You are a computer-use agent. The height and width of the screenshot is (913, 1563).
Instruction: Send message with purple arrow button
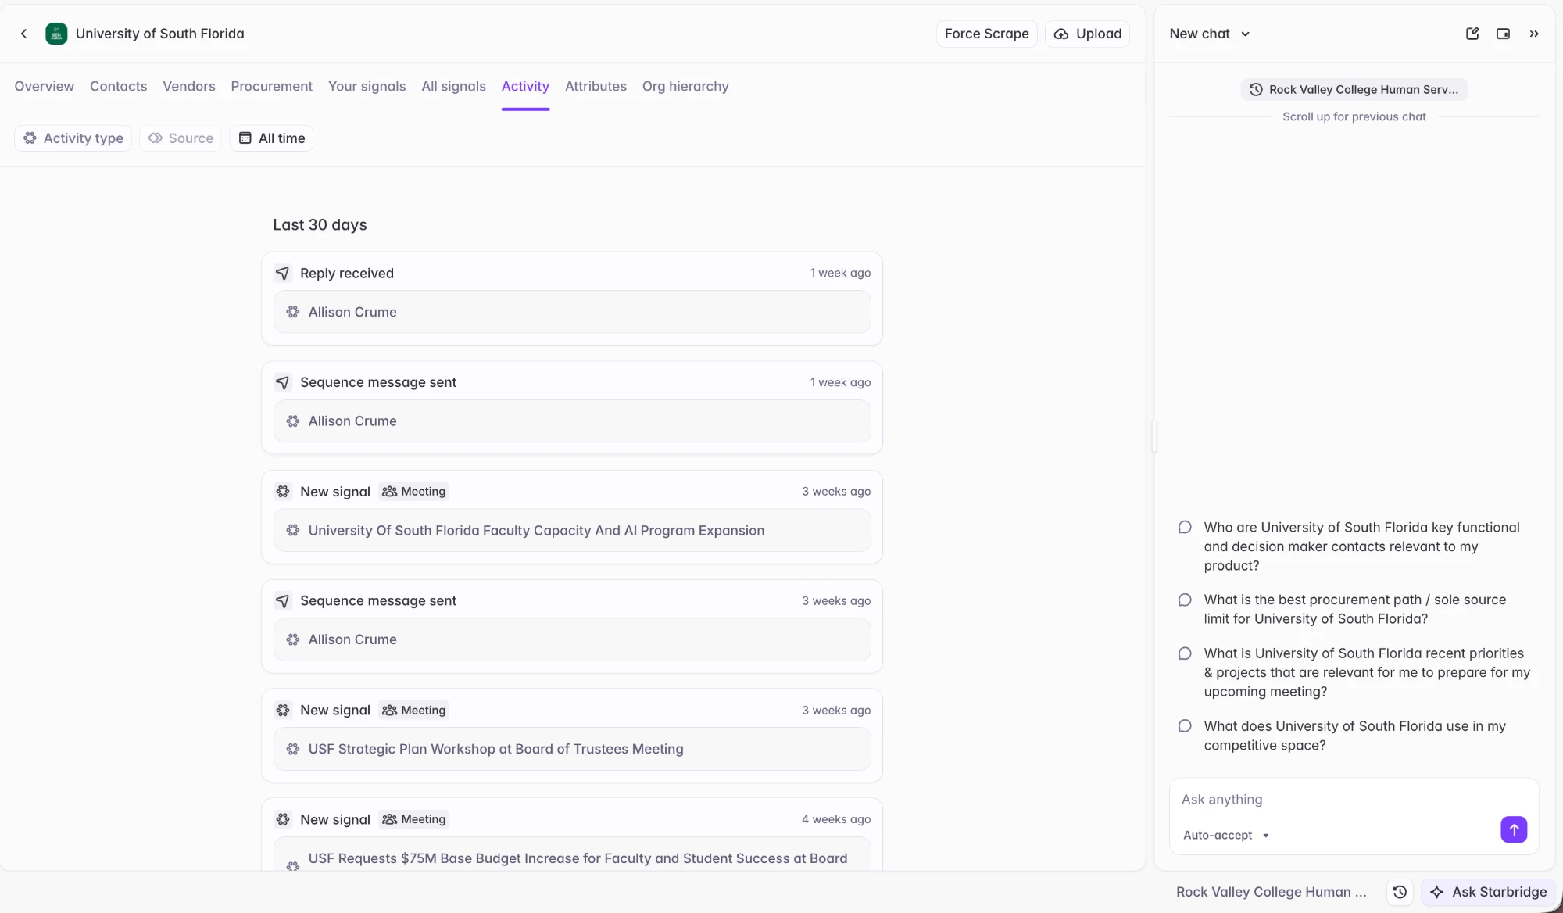(x=1514, y=829)
